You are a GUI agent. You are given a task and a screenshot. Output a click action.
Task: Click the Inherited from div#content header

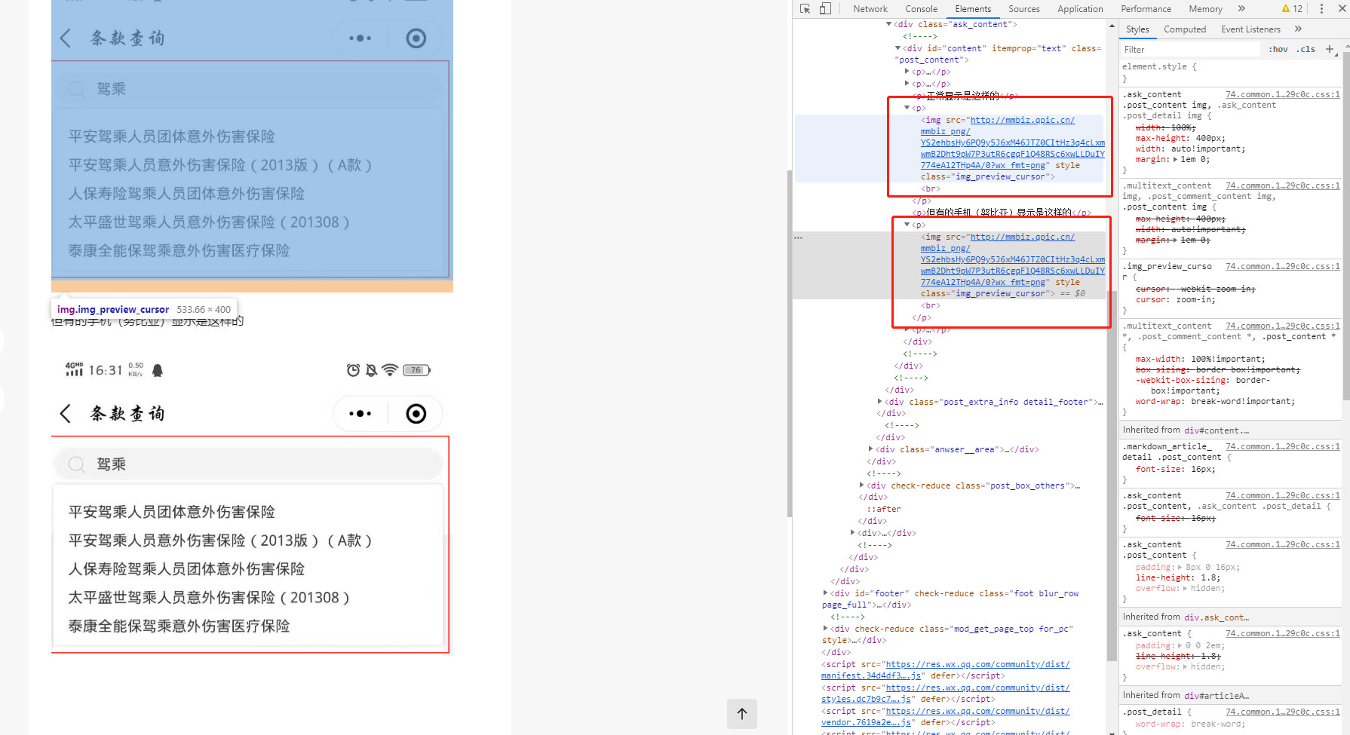click(x=1229, y=430)
